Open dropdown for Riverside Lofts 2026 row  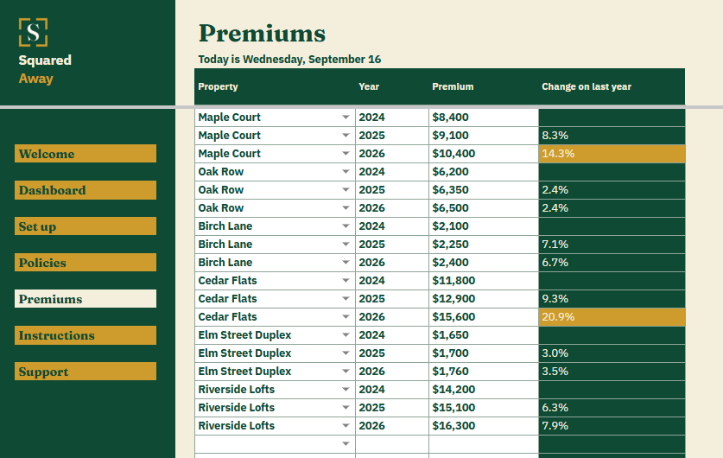346,426
